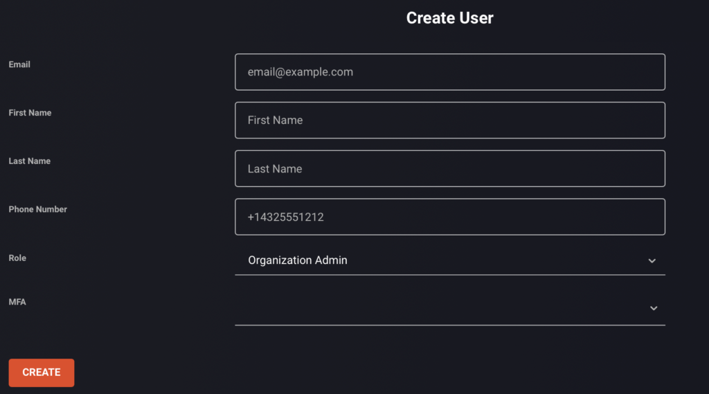Focus the Phone Number input field

[x=450, y=217]
